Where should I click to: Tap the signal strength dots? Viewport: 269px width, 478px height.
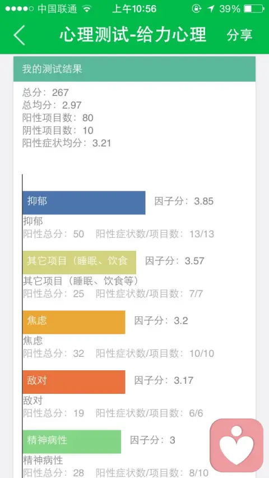pos(19,9)
